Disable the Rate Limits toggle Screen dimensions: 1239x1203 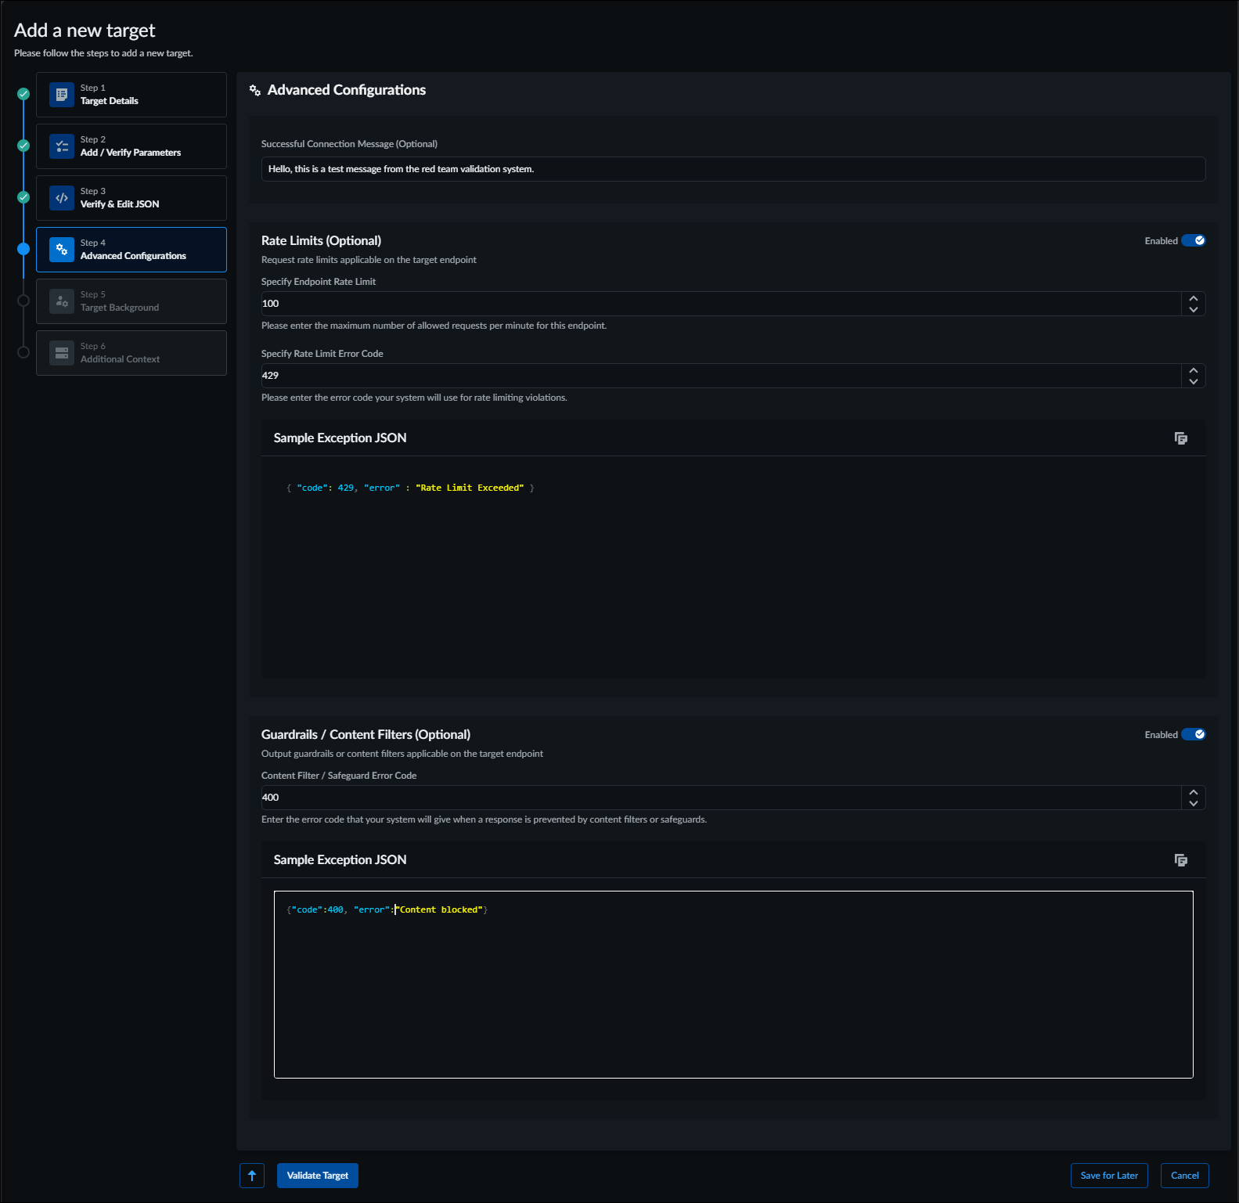[x=1193, y=241]
